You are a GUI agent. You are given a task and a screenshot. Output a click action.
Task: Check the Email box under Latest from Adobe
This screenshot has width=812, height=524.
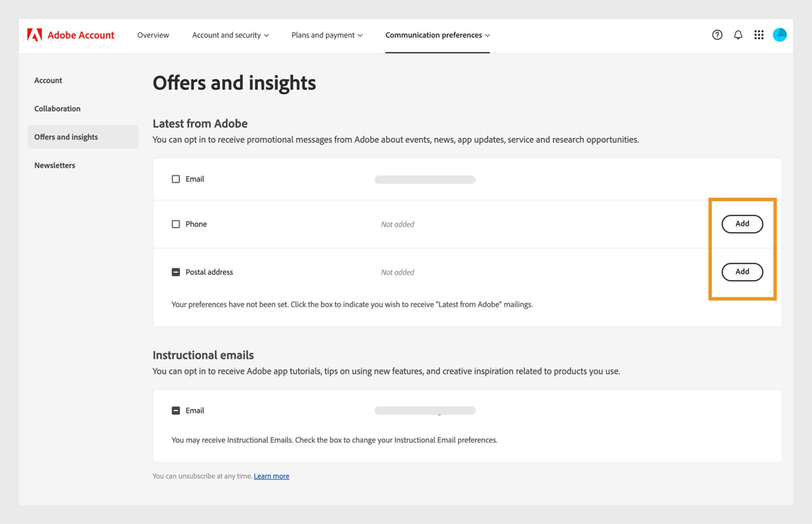click(176, 179)
